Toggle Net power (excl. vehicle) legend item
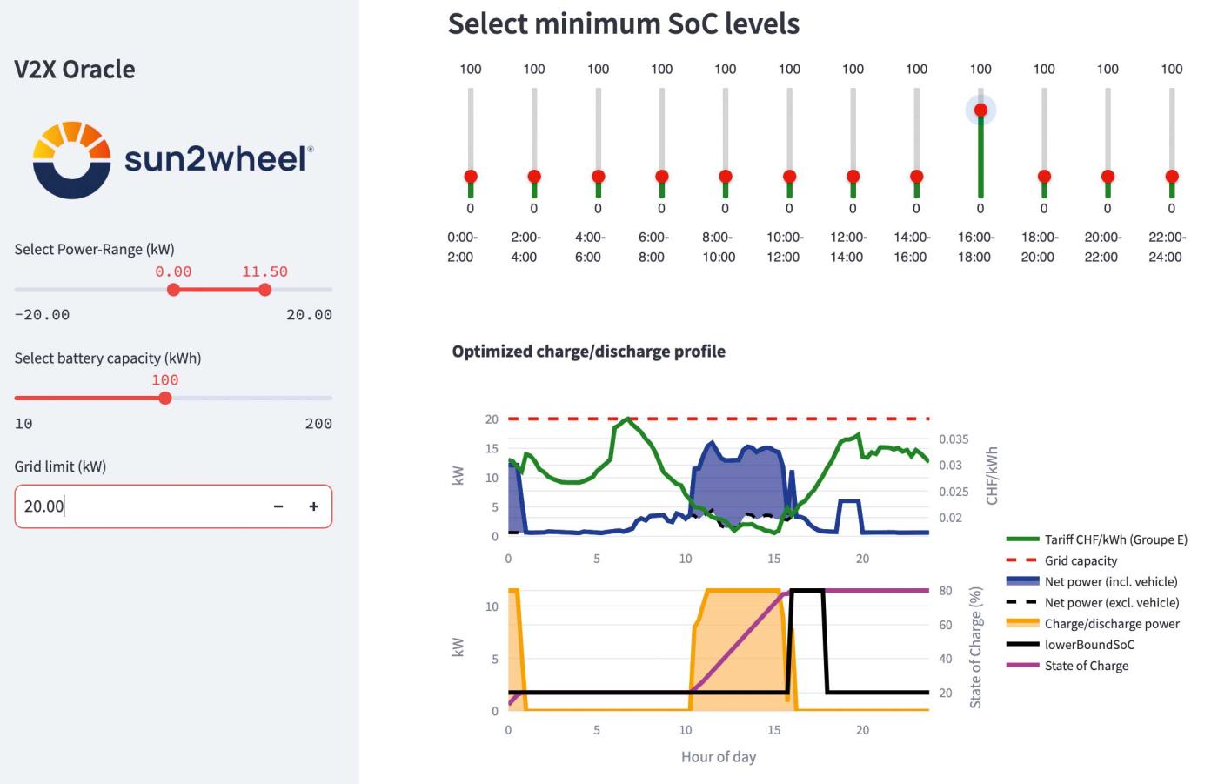The image size is (1218, 784). pyautogui.click(x=1111, y=603)
